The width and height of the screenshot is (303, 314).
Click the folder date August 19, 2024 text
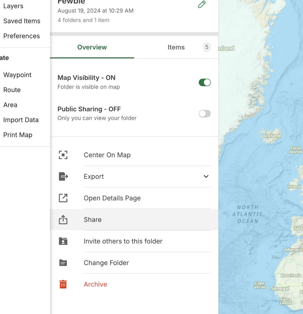point(96,11)
